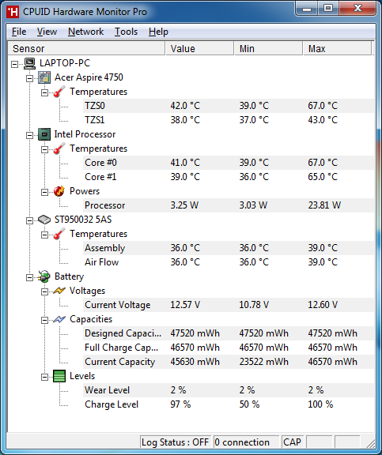Collapse the ST950032 5AS node

[x=29, y=220]
